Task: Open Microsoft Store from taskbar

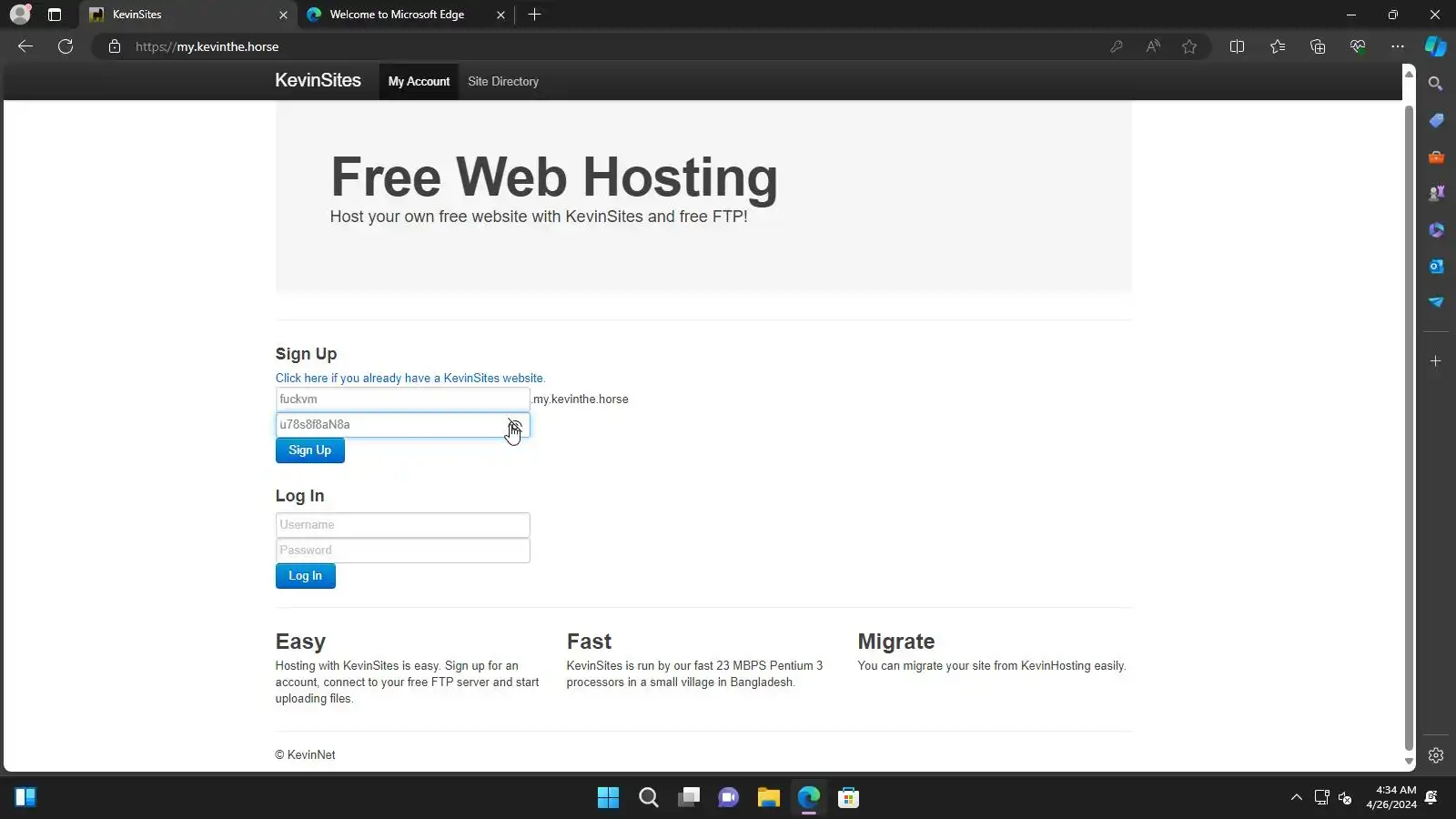Action: [x=848, y=798]
